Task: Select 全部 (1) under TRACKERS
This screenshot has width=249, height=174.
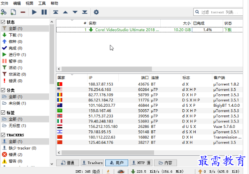Action: coord(25,141)
